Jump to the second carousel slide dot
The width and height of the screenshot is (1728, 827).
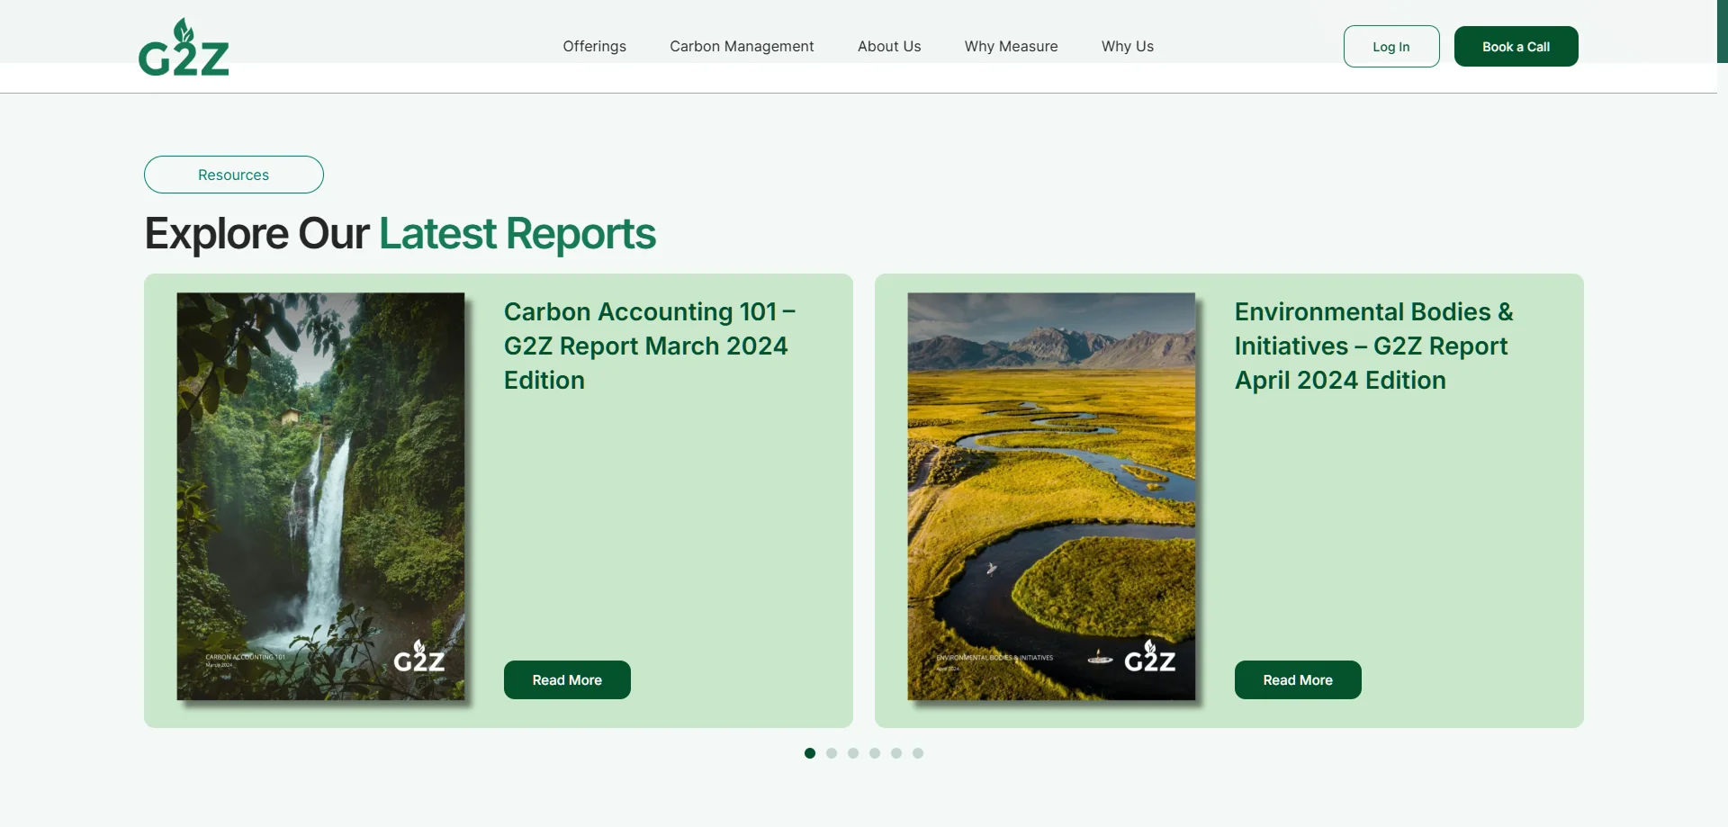click(x=832, y=753)
